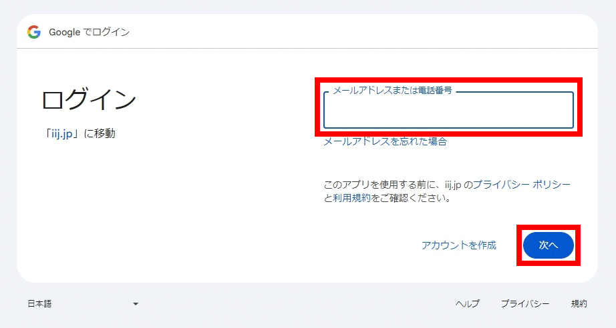The width and height of the screenshot is (616, 328).
Task: Click the に移動 text beside iij.jp
Action: click(99, 133)
